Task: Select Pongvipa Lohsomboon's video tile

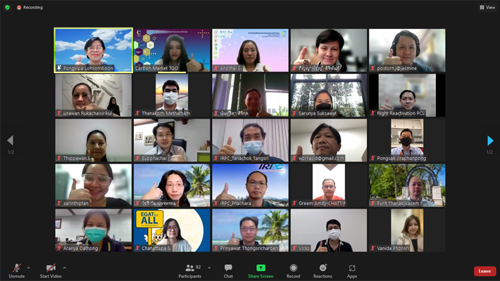Action: (x=93, y=50)
